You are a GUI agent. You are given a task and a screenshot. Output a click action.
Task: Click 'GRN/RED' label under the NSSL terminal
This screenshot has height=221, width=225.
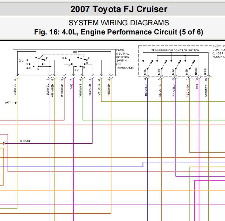[206, 91]
